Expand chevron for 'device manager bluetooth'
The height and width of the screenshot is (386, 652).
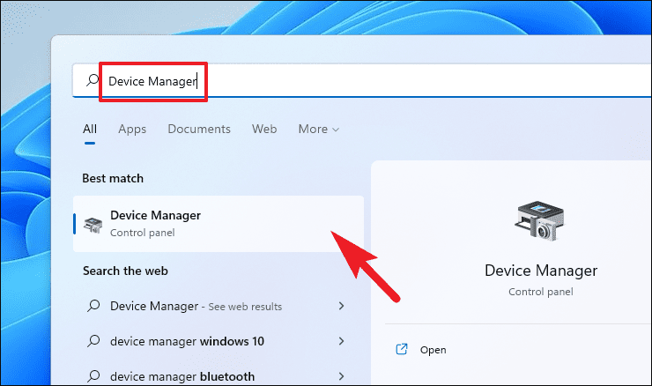(341, 376)
